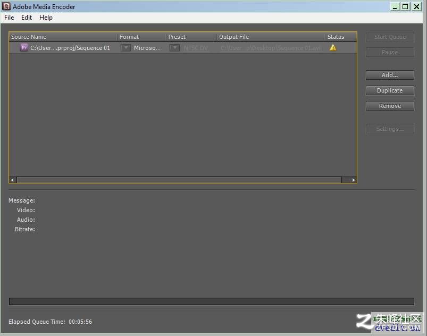Click the queue's left scroll arrow

pos(13,180)
